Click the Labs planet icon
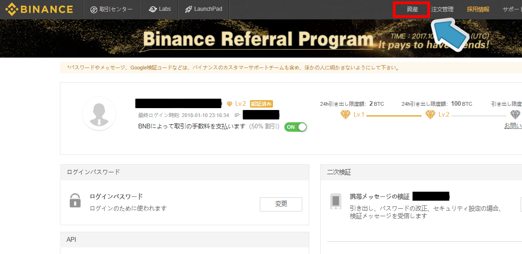This screenshot has height=254, width=522. point(152,9)
